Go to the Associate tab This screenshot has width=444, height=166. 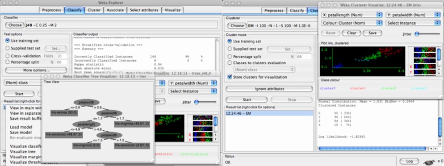pos(115,10)
